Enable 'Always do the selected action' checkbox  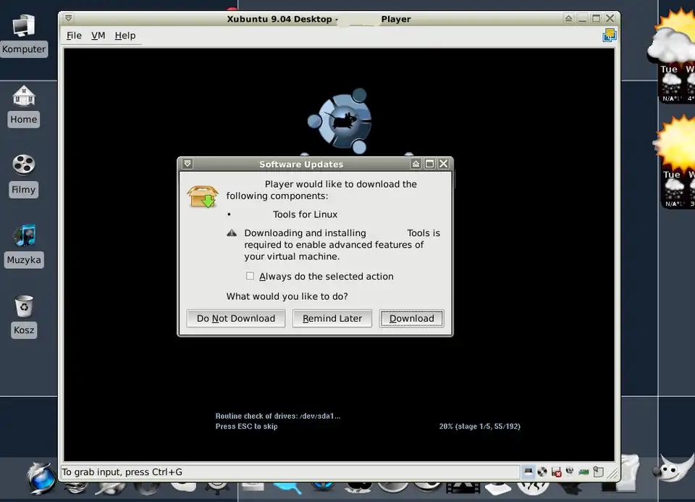(x=250, y=276)
